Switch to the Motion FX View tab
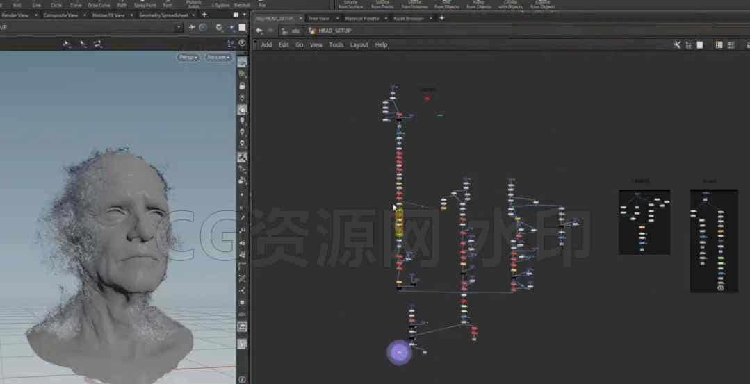 click(108, 15)
